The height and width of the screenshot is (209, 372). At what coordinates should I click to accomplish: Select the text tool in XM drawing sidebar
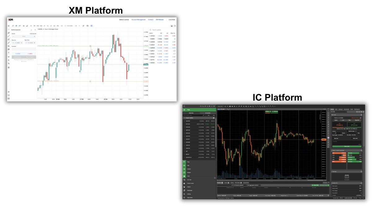(x=9, y=53)
